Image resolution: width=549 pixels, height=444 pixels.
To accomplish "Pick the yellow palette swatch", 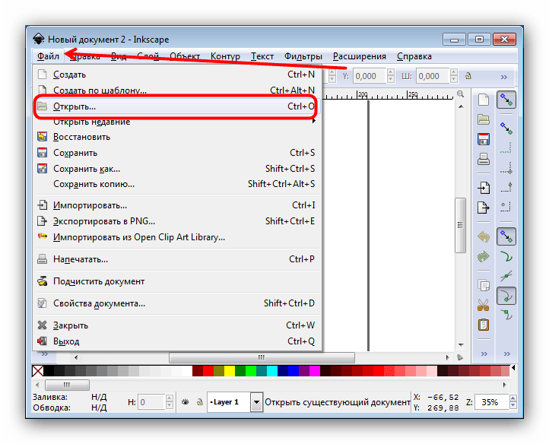I will tap(230, 371).
